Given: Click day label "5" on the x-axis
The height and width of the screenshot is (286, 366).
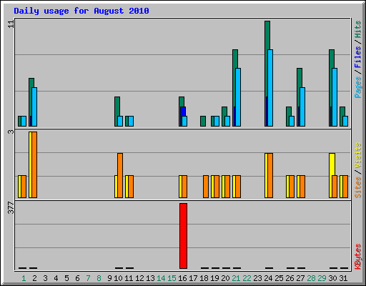Looking at the screenshot, I should point(66,278).
